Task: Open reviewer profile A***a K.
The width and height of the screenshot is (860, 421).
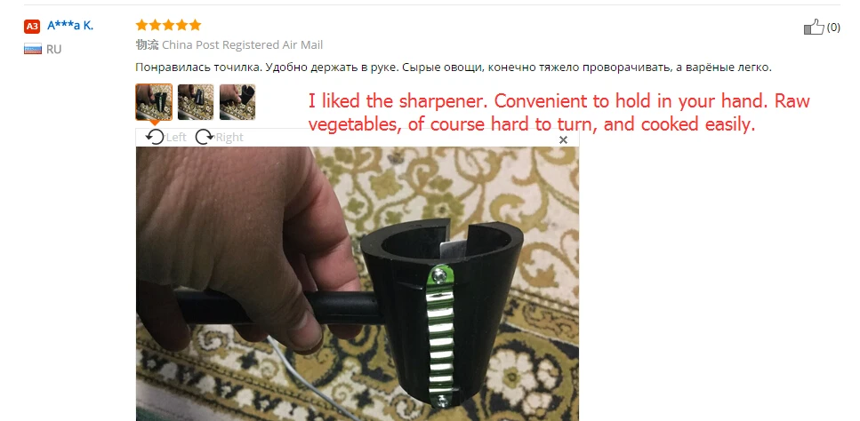Action: (x=70, y=25)
